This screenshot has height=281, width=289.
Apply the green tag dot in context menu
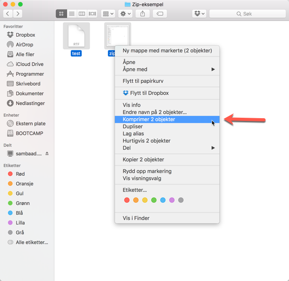pyautogui.click(x=154, y=200)
